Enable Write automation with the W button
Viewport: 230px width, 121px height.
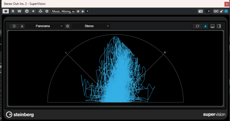19,11
